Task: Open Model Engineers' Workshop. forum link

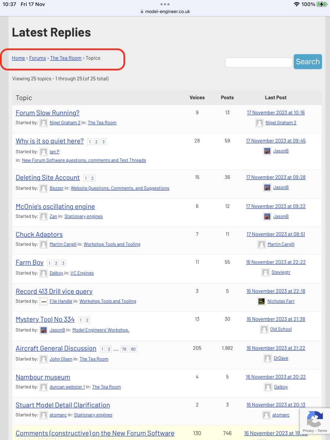Action: click(101, 330)
